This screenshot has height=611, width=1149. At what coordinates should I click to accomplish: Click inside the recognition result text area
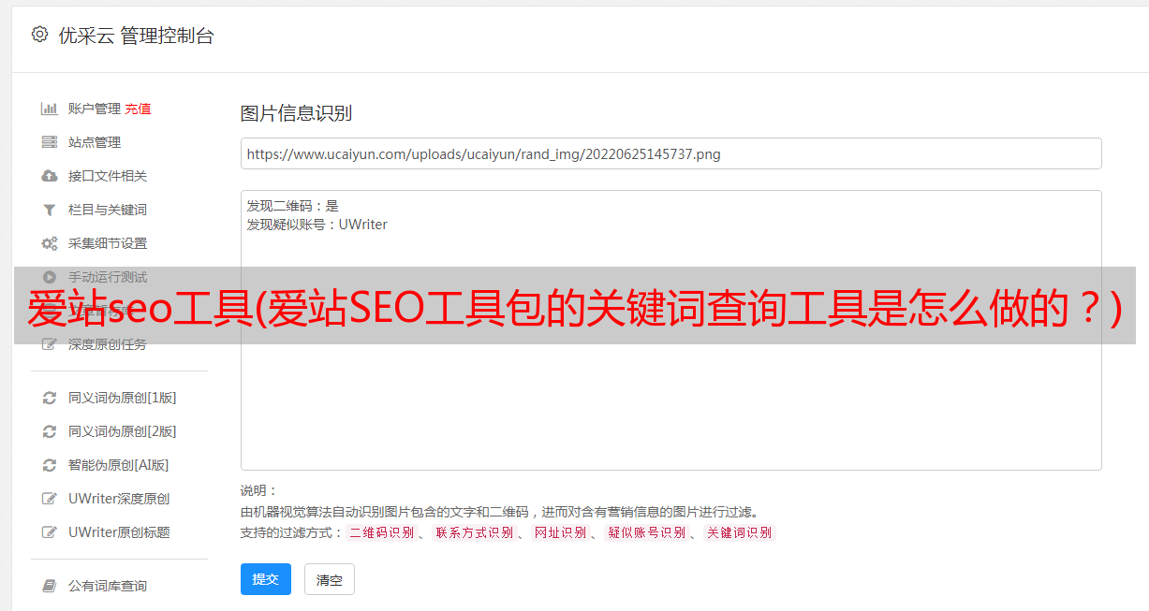(x=670, y=329)
